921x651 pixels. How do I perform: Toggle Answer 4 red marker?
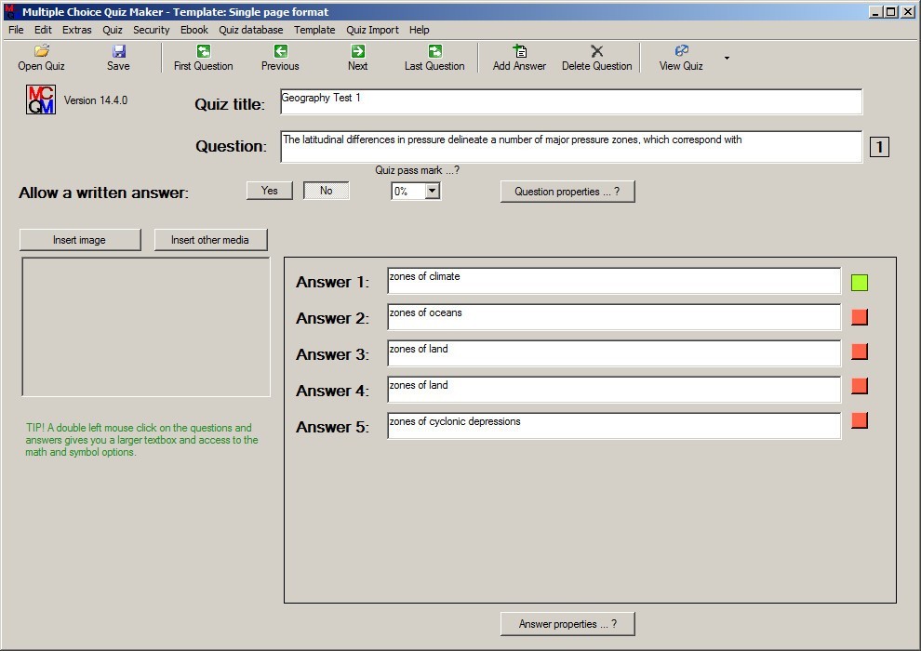[x=860, y=386]
